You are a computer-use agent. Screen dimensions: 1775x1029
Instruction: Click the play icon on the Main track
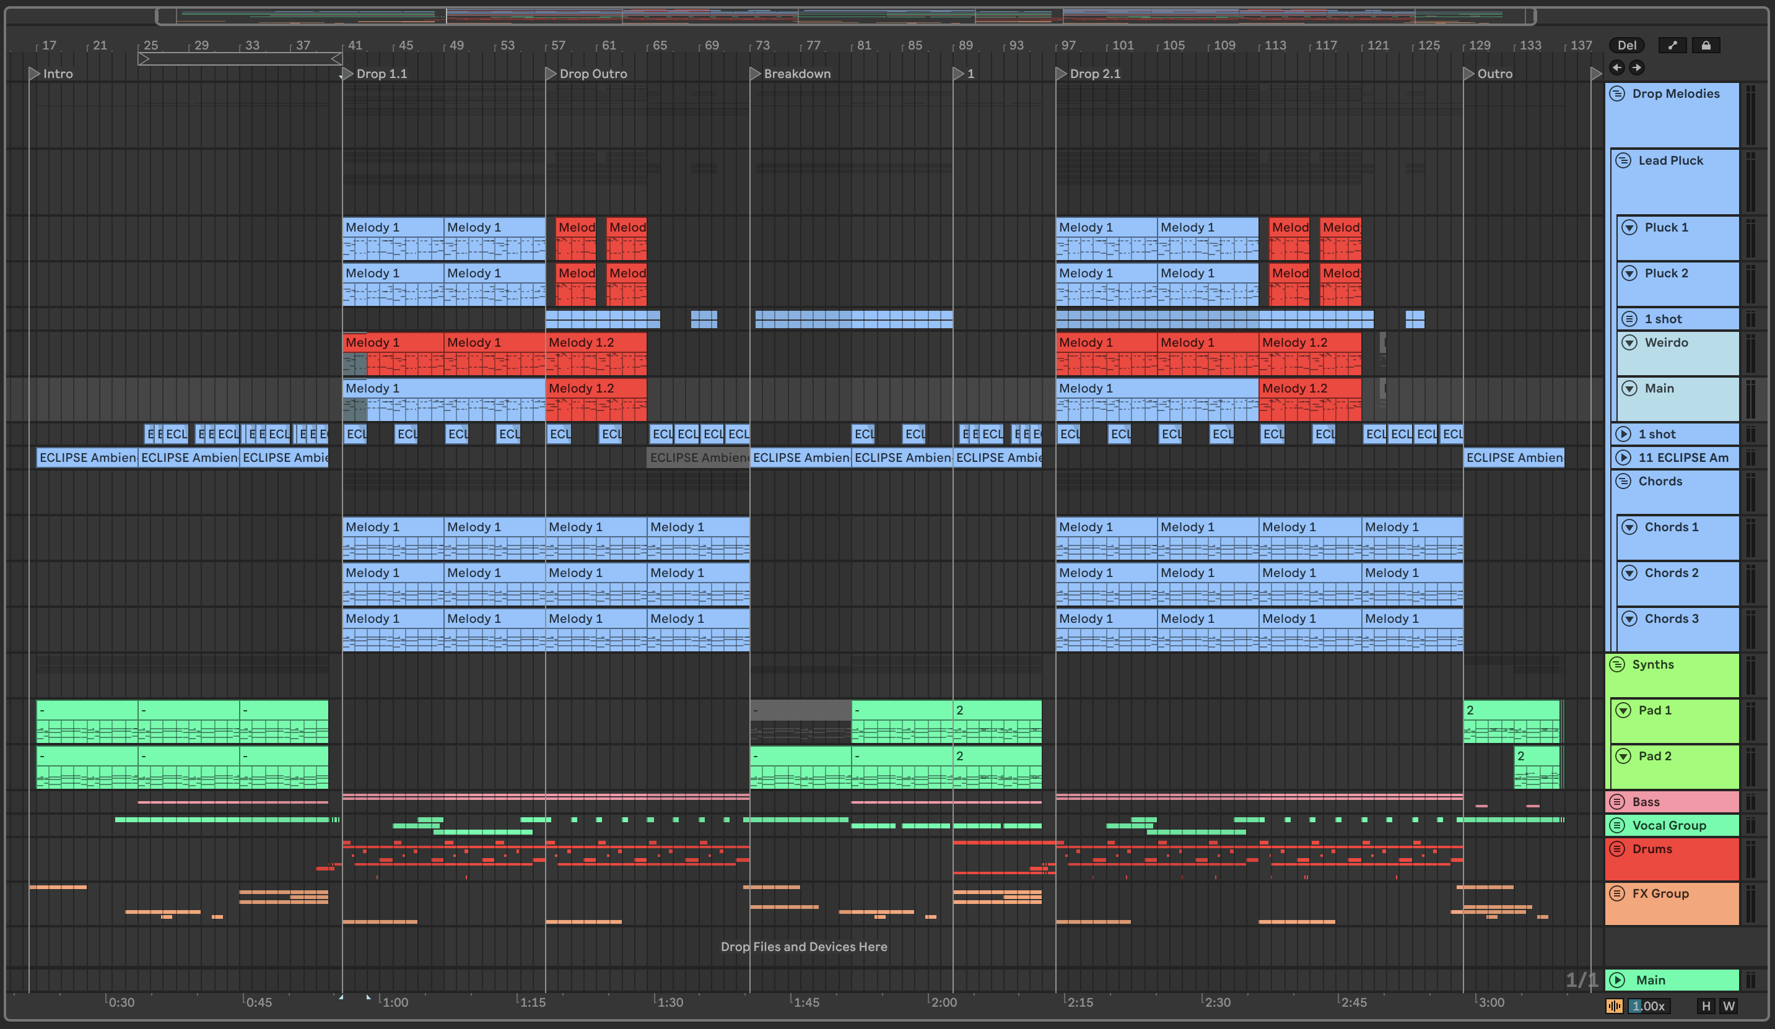1618,979
